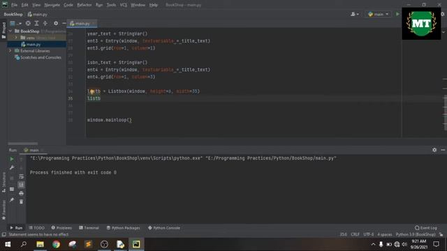Toggle the Structure tool window sidebar button
Screen dimensions: 447x251
point(3,182)
